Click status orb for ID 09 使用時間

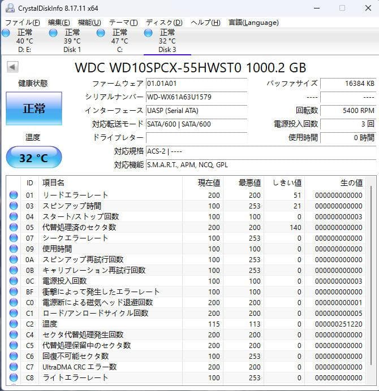tap(14, 249)
